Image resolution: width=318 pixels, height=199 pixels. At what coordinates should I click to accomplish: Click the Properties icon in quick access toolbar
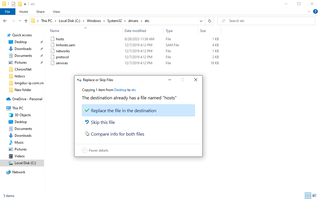13,4
